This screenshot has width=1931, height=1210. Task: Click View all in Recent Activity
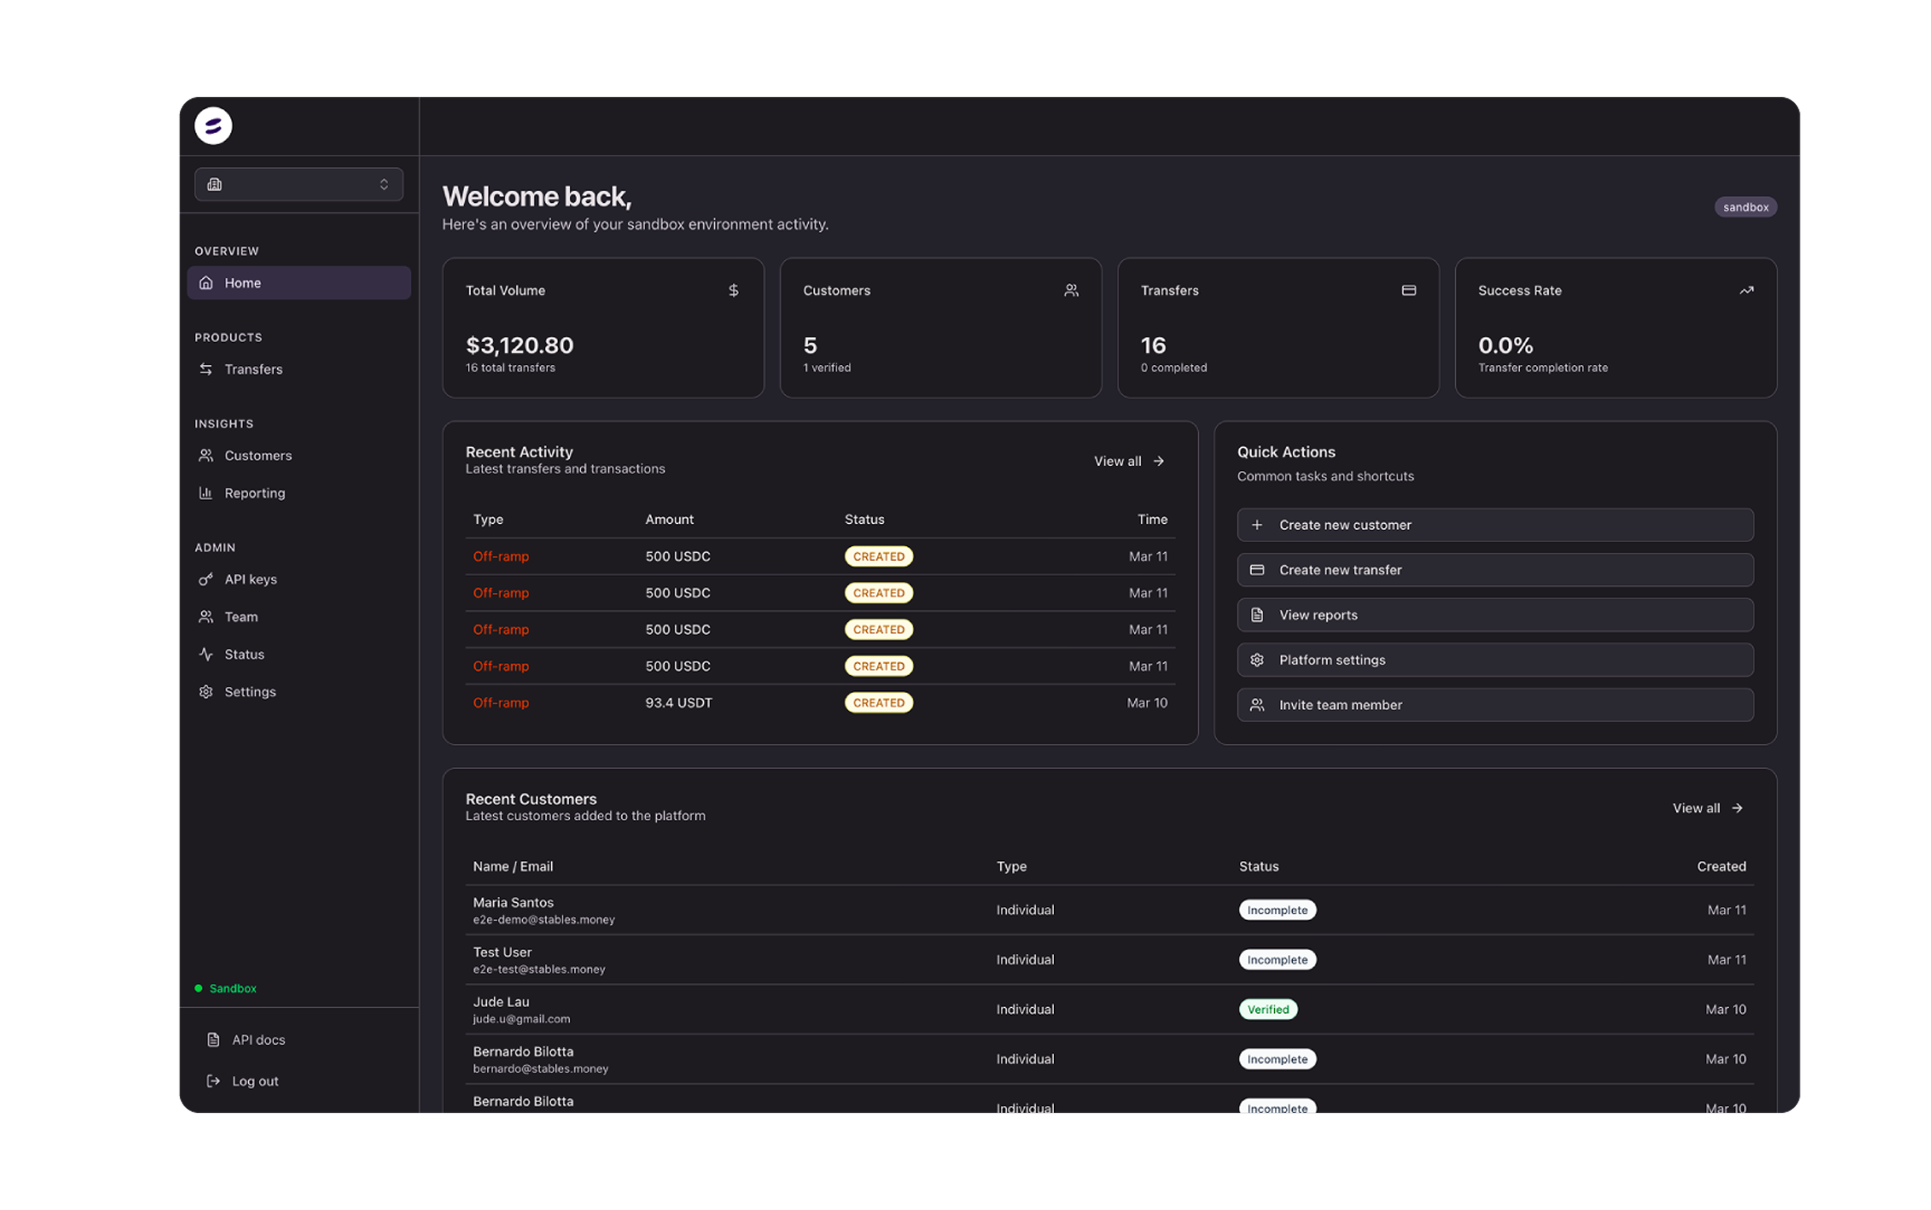pos(1128,461)
